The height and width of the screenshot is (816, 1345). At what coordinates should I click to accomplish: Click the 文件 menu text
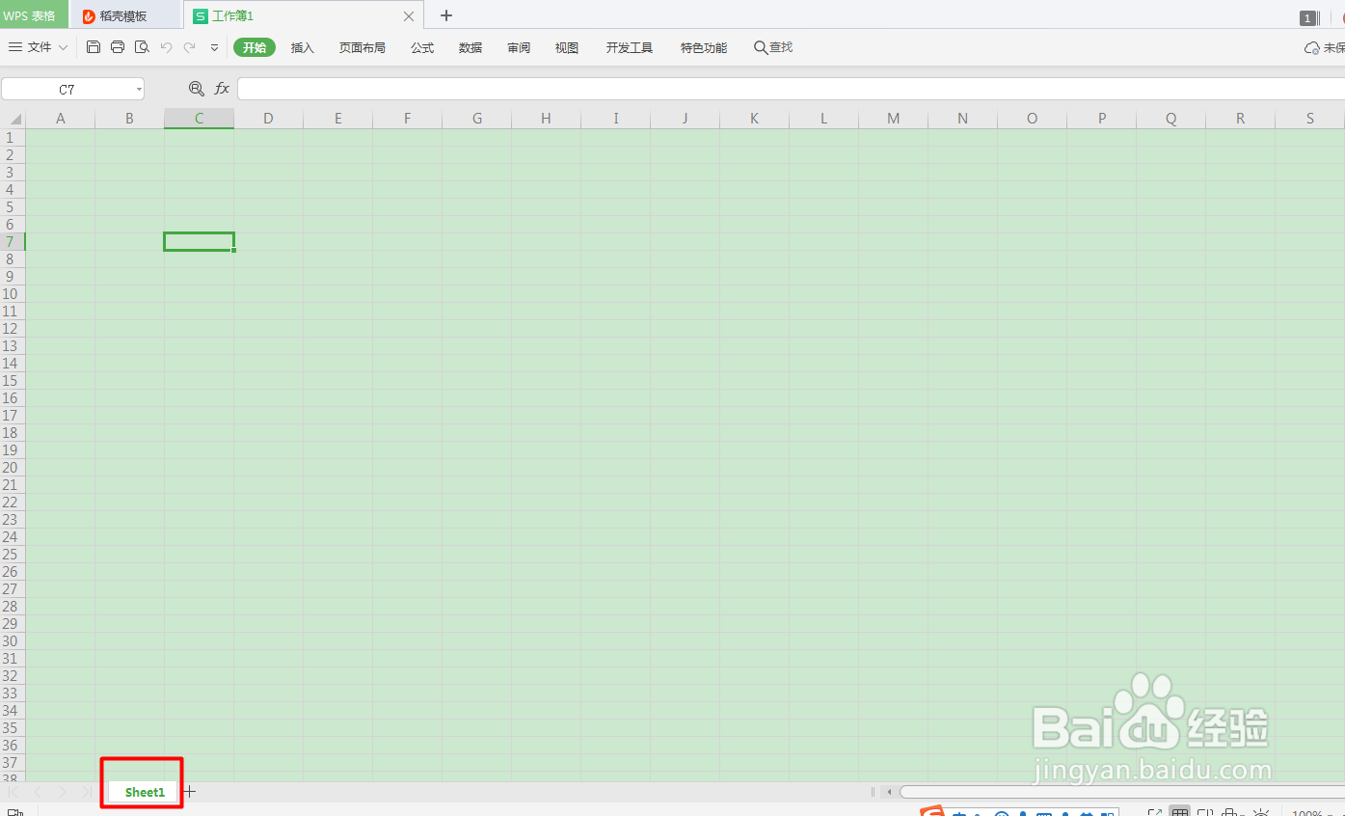(x=40, y=47)
